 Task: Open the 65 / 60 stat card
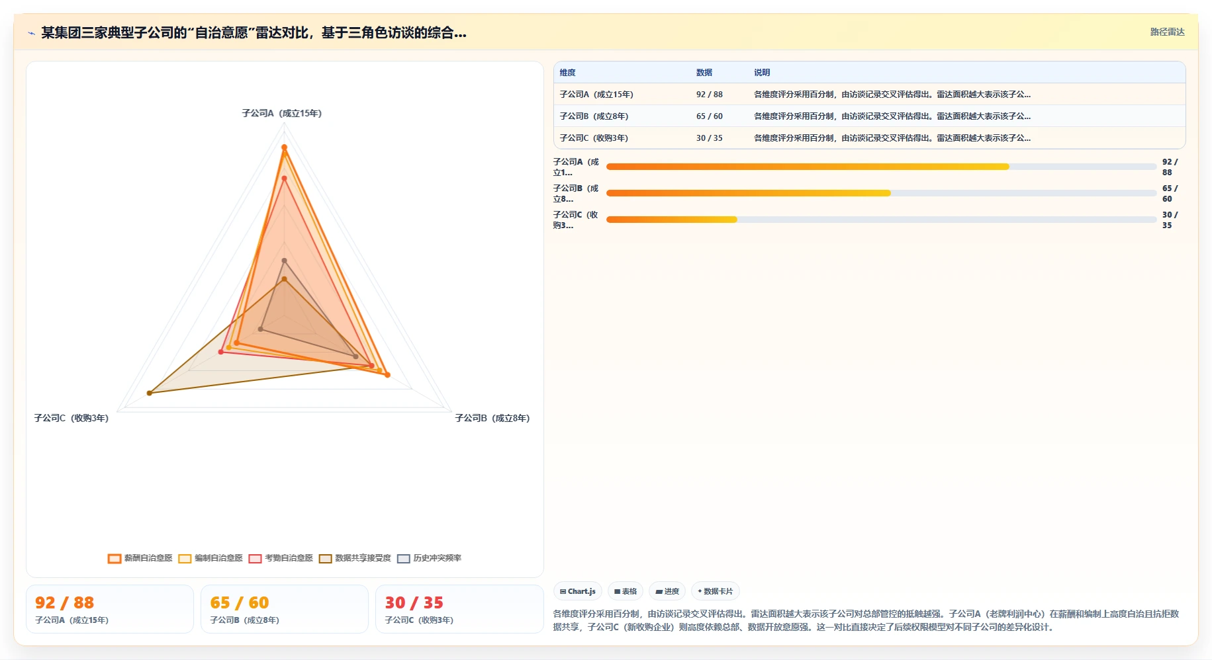285,609
